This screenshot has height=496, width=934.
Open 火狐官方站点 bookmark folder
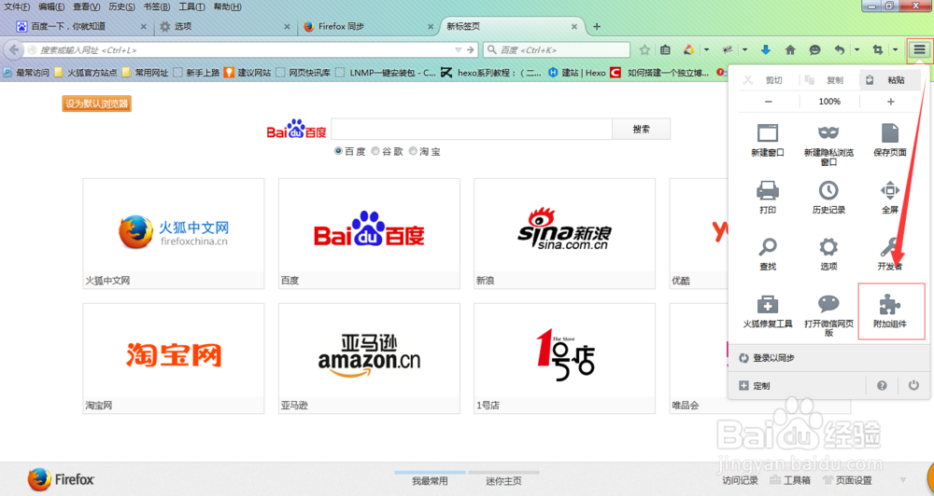[85, 73]
